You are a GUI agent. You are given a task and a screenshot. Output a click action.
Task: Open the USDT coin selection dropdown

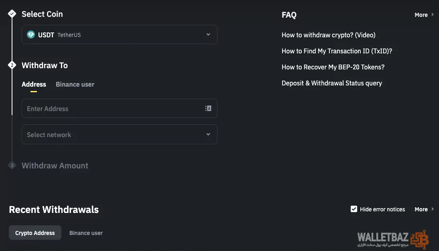pyautogui.click(x=119, y=35)
